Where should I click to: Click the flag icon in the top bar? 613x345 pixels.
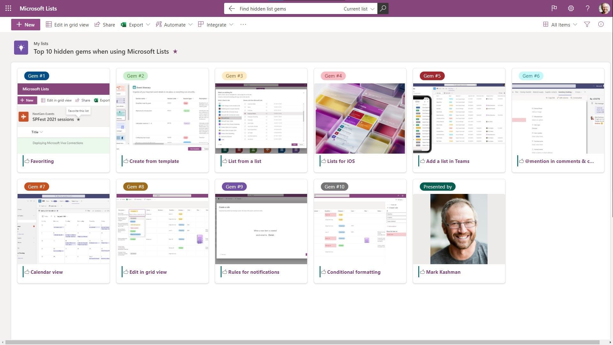554,8
